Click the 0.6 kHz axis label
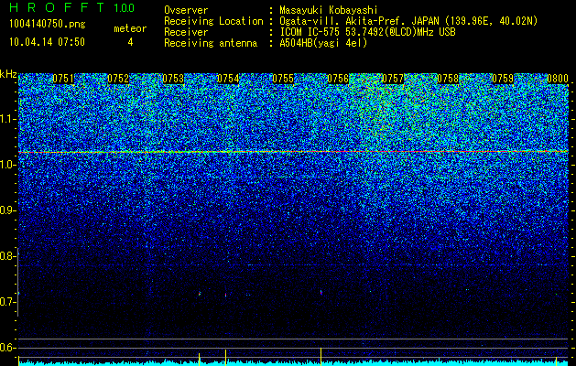Viewport: 576px width, 366px height. tap(7, 348)
